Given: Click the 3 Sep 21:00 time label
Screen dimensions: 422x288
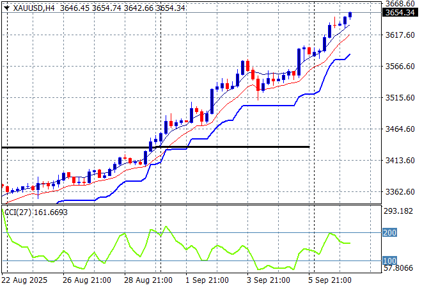Looking at the screenshot, I should pos(269,280).
